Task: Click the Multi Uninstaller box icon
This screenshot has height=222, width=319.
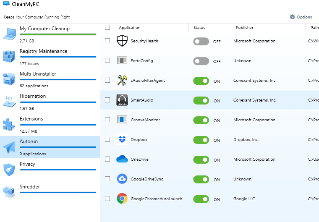Action: coord(9,79)
